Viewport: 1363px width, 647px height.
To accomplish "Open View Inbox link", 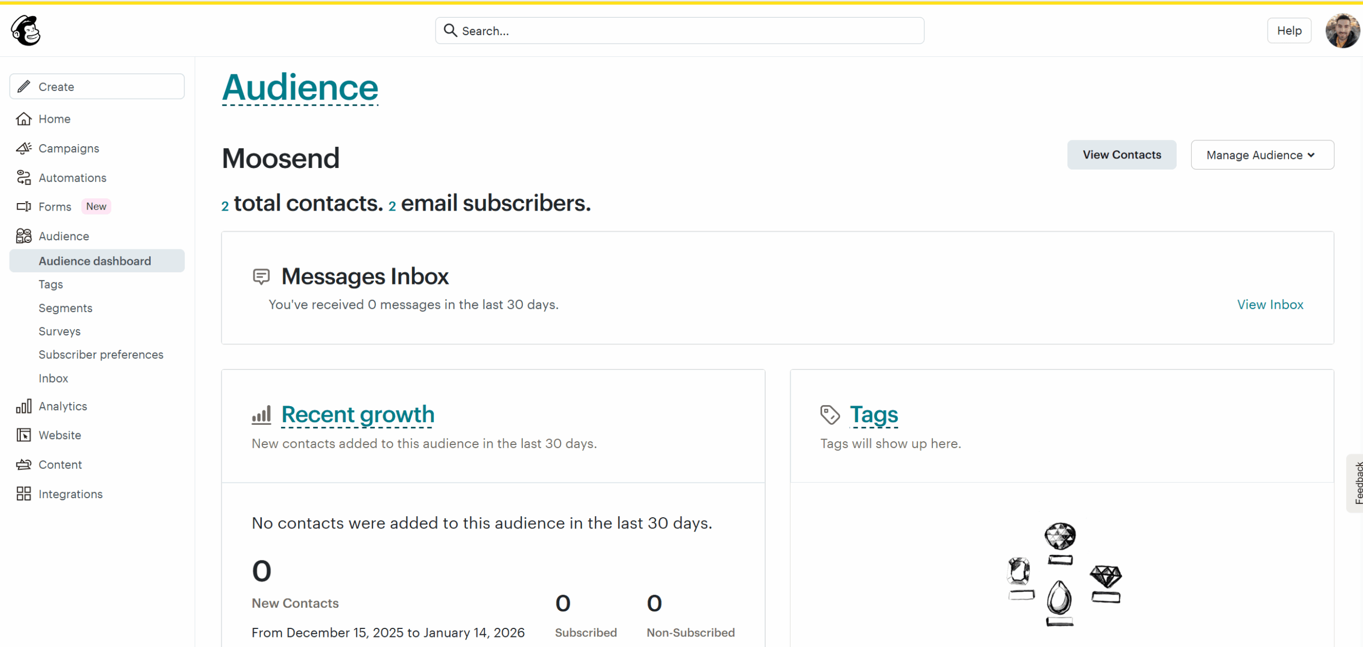I will click(x=1270, y=304).
